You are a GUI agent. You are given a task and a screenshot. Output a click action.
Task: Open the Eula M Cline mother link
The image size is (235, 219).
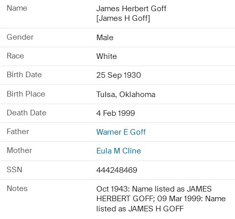tap(119, 151)
